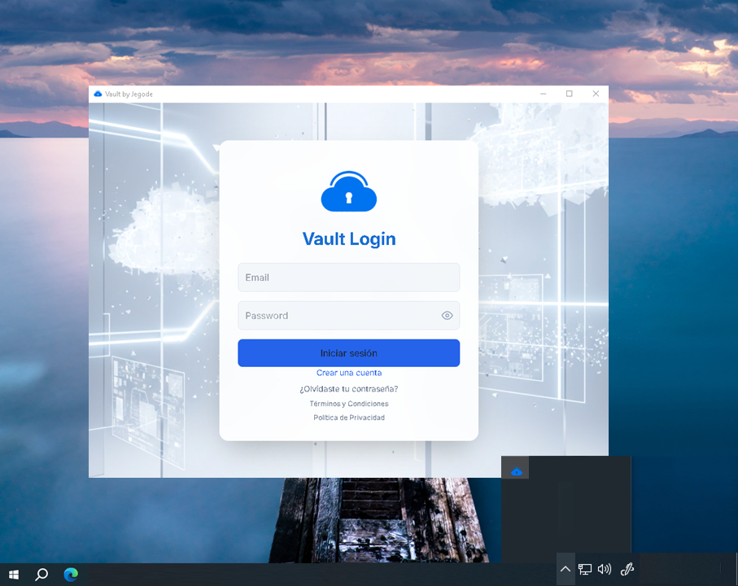
Task: Click the Vault cloud lock logo
Action: tap(349, 191)
